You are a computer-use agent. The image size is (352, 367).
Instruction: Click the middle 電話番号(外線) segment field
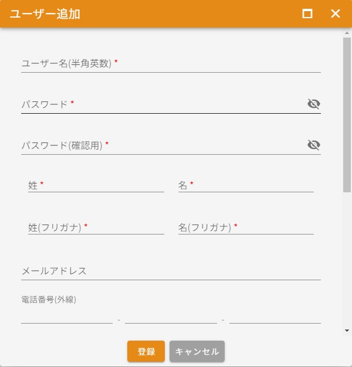[171, 317]
